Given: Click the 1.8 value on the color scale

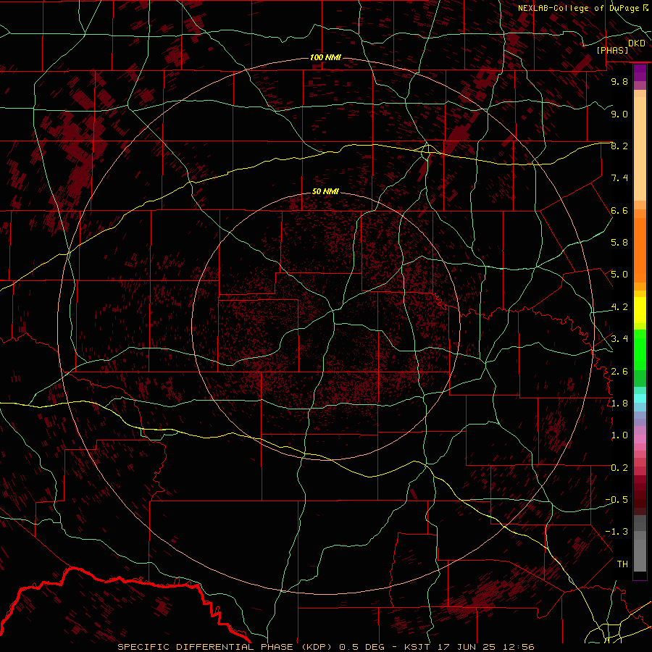Looking at the screenshot, I should tap(619, 404).
